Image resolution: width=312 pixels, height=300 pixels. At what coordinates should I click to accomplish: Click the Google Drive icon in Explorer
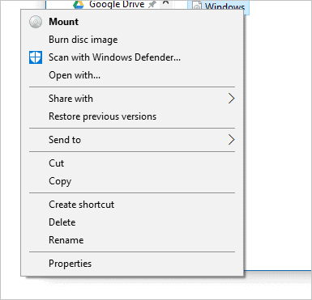tap(79, 5)
